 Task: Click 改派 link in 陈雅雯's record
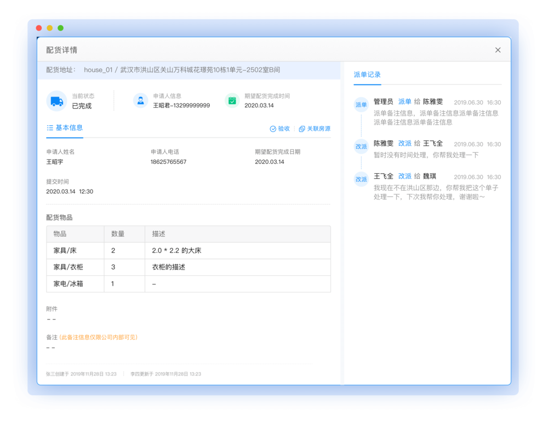click(x=405, y=144)
